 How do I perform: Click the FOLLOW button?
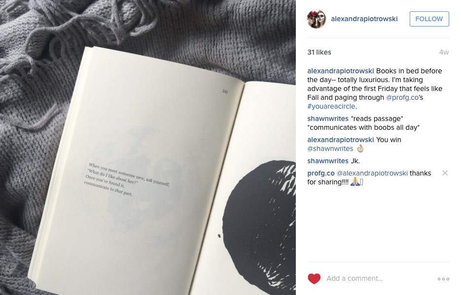click(x=429, y=19)
